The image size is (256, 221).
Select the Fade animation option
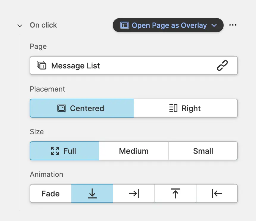51,193
